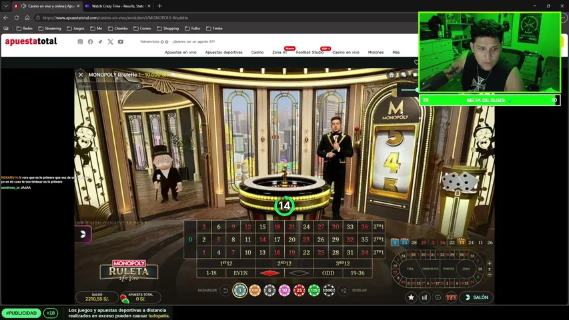Select the black 500 chip
Viewport: 569px width, 320px height.
329,290
